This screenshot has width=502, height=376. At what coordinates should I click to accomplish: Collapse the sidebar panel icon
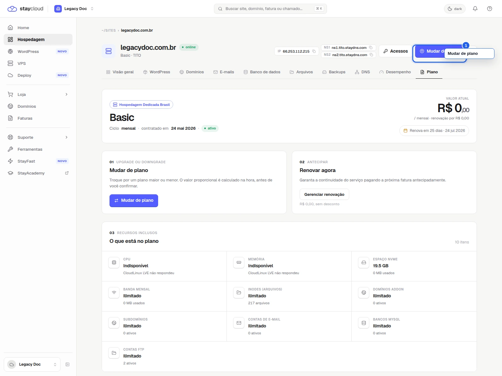pos(67,364)
